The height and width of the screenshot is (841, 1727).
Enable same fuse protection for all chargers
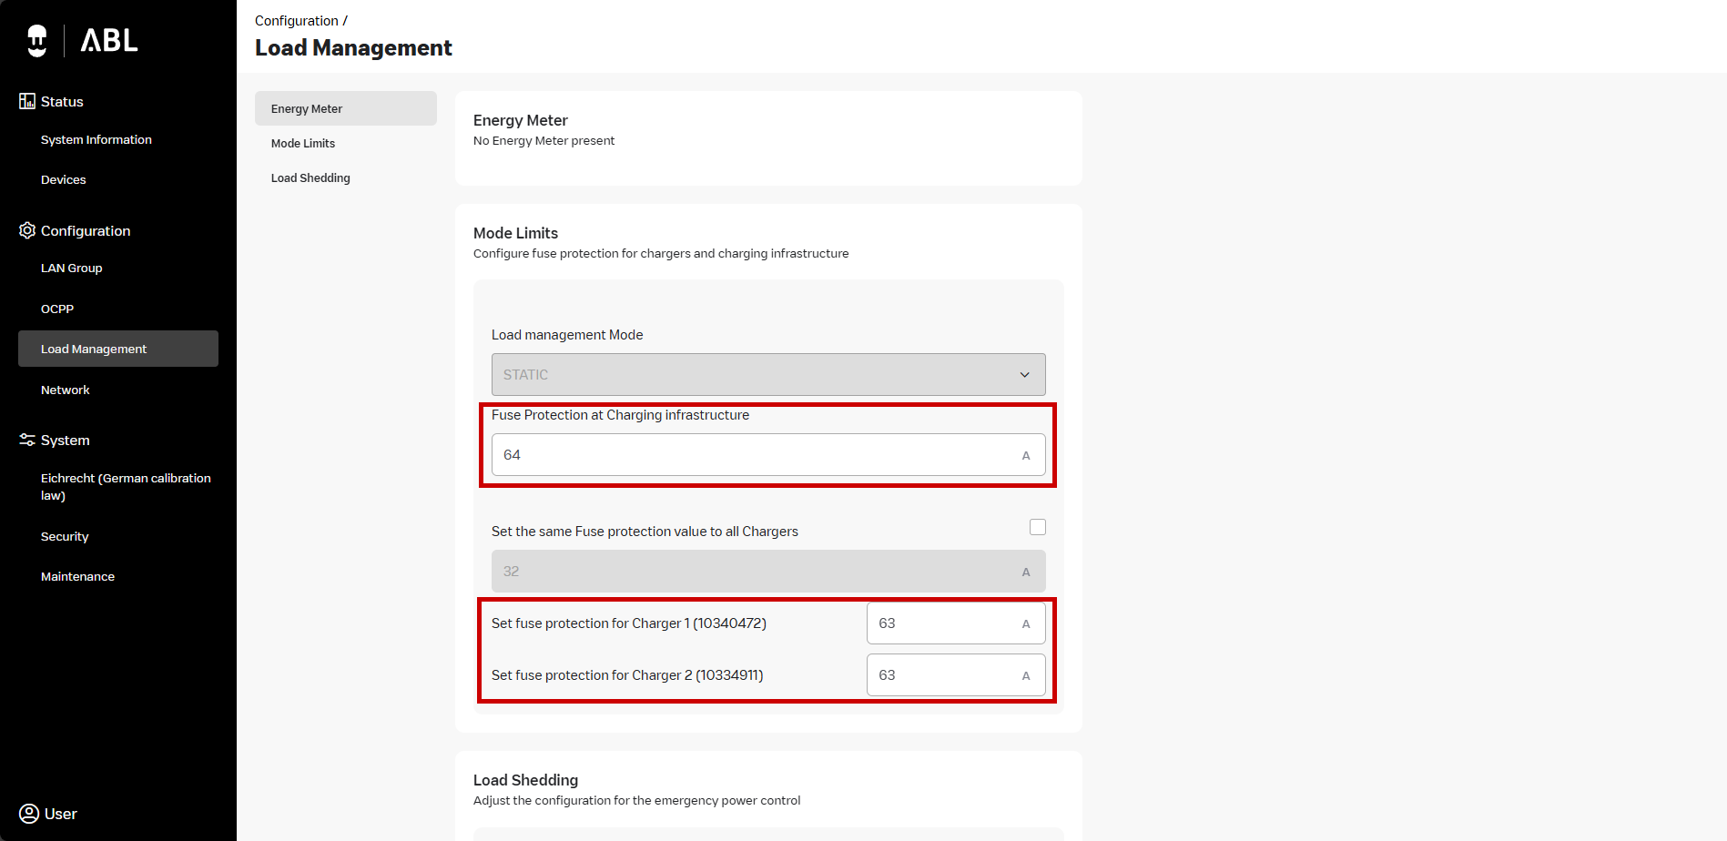[x=1037, y=527]
